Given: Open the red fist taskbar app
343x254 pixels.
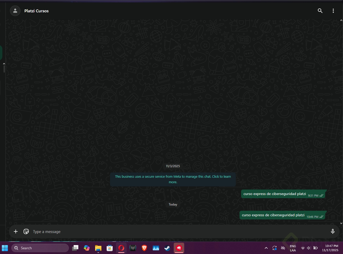Looking at the screenshot, I should click(179, 248).
